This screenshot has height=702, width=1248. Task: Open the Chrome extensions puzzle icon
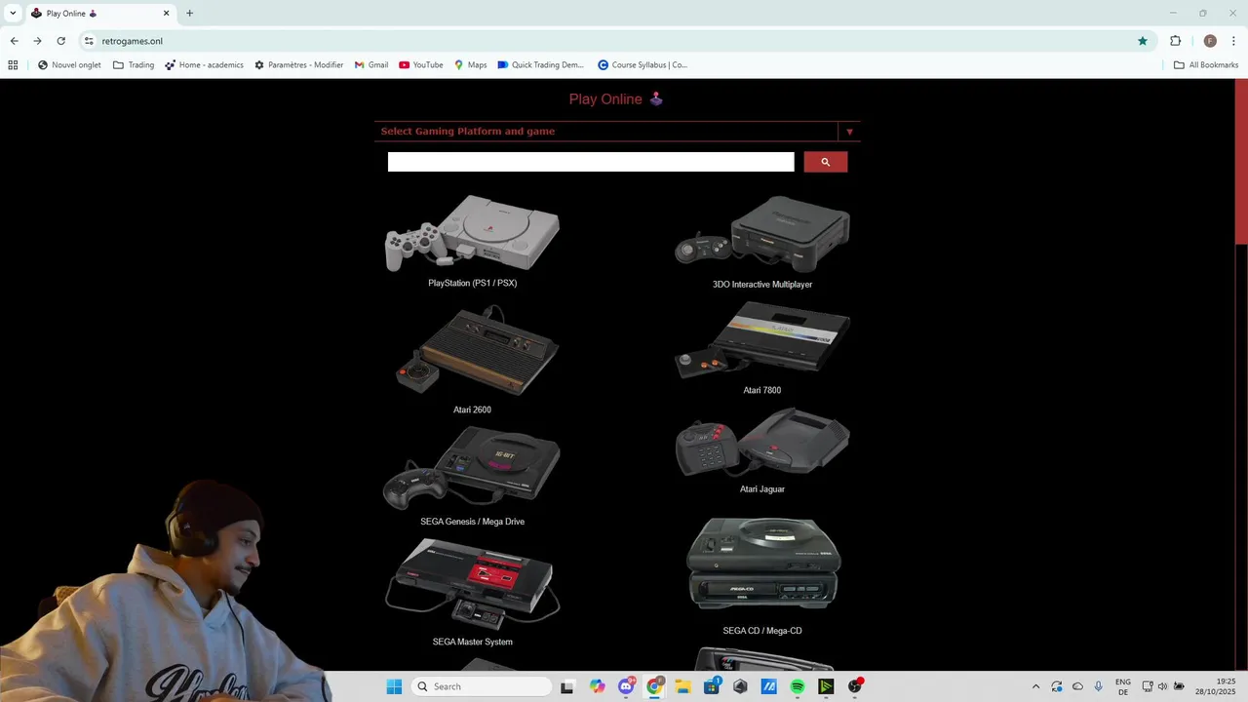pyautogui.click(x=1175, y=41)
